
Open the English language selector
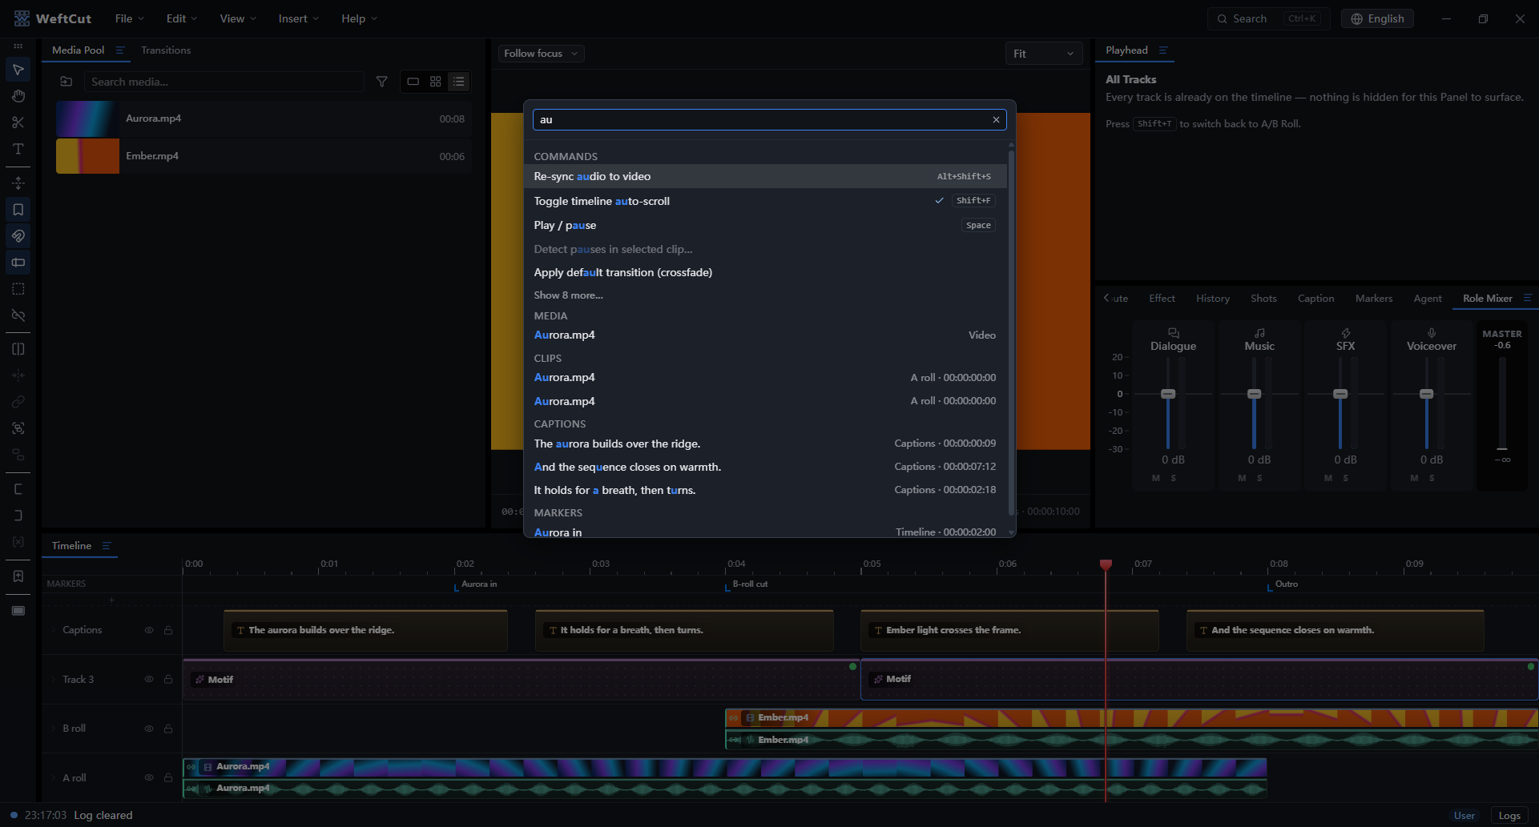point(1377,18)
